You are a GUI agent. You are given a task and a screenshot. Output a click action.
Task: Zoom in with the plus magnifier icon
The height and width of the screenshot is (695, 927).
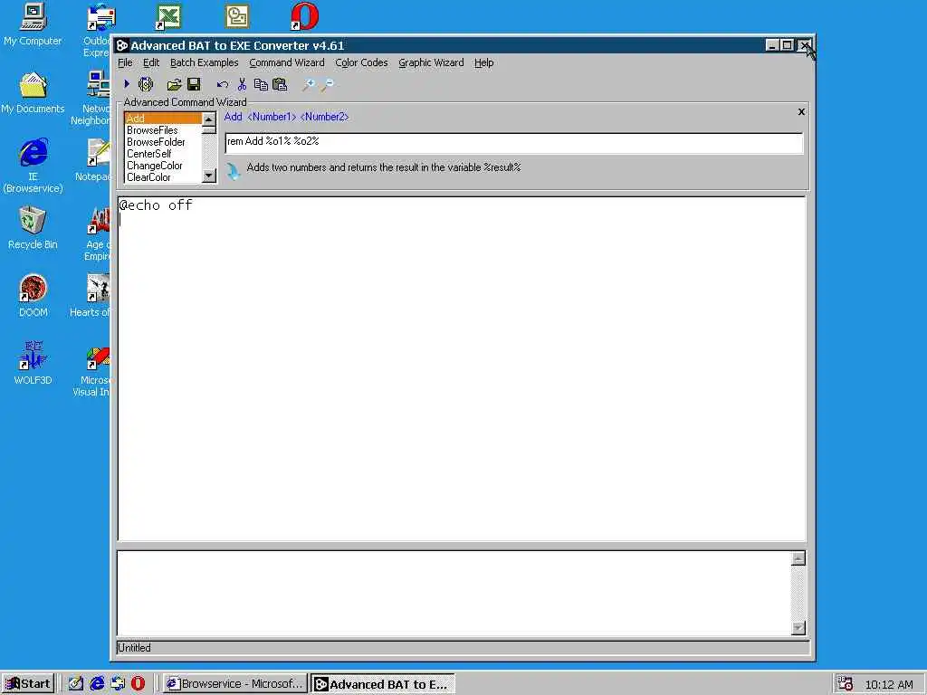point(308,84)
